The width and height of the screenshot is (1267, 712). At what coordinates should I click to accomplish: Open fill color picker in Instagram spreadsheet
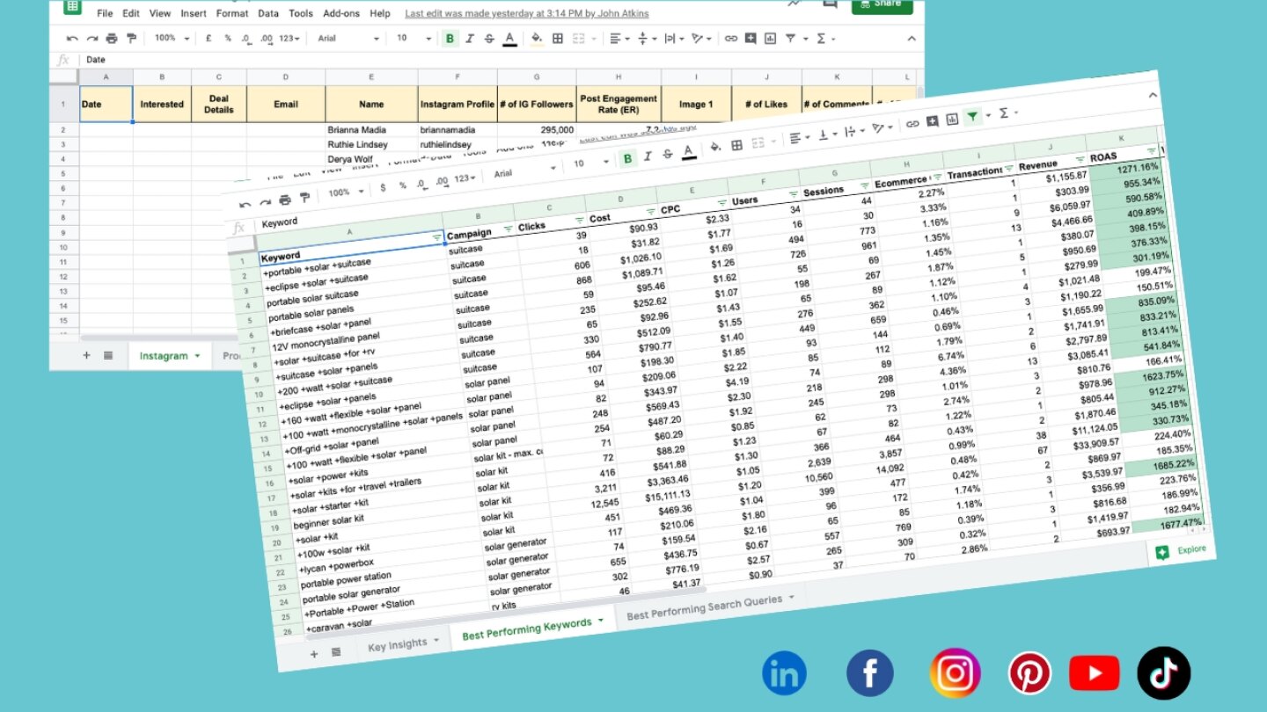coord(538,39)
